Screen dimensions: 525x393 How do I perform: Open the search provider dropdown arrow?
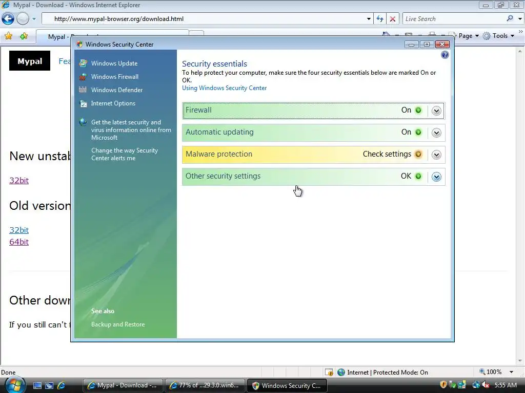click(x=520, y=19)
